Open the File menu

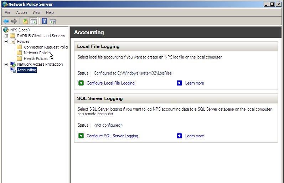pyautogui.click(x=7, y=12)
